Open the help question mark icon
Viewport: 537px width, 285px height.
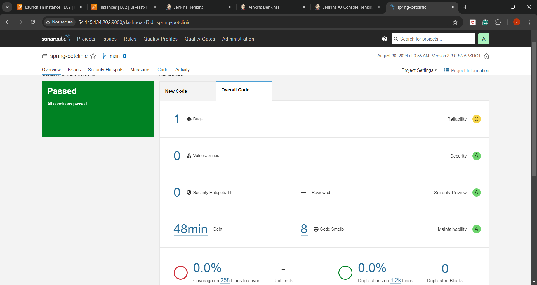(x=384, y=39)
